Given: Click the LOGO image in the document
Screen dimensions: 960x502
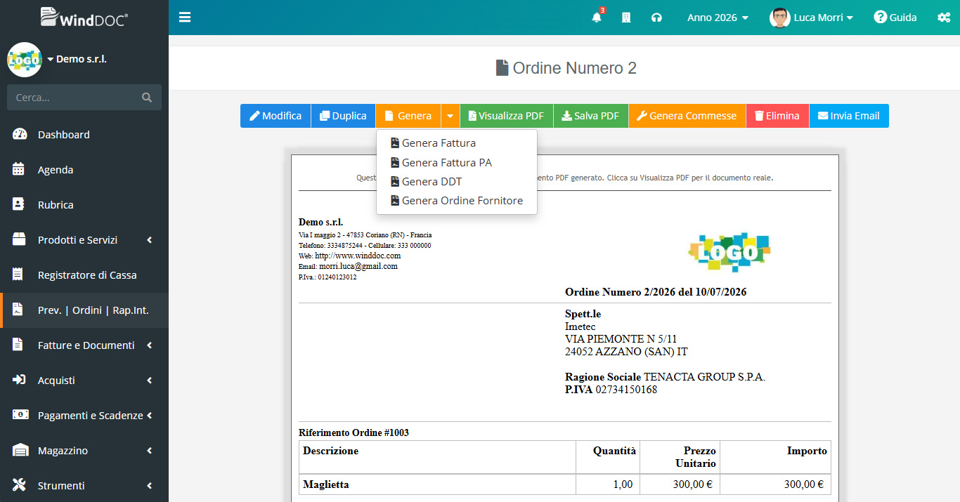Looking at the screenshot, I should pos(729,252).
